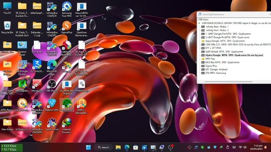The image size is (271, 152).
Task: Collapse GSM MALIK DONGLE SERVER root node
Action: tap(199, 23)
